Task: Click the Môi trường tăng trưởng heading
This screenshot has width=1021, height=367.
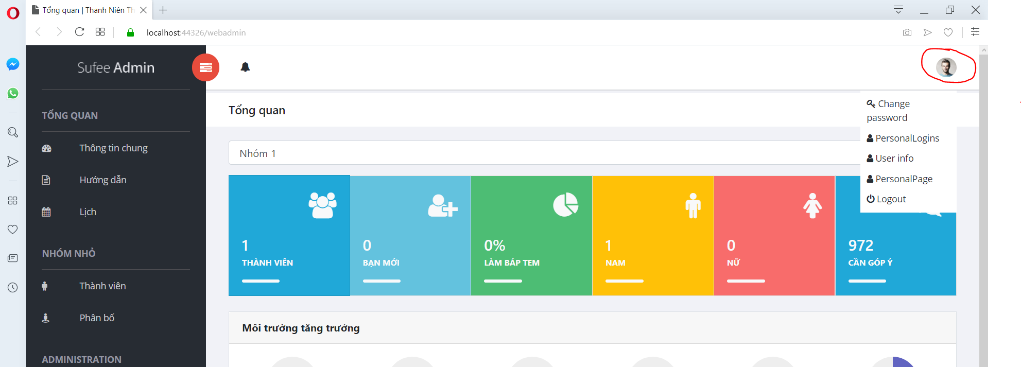Action: (301, 328)
